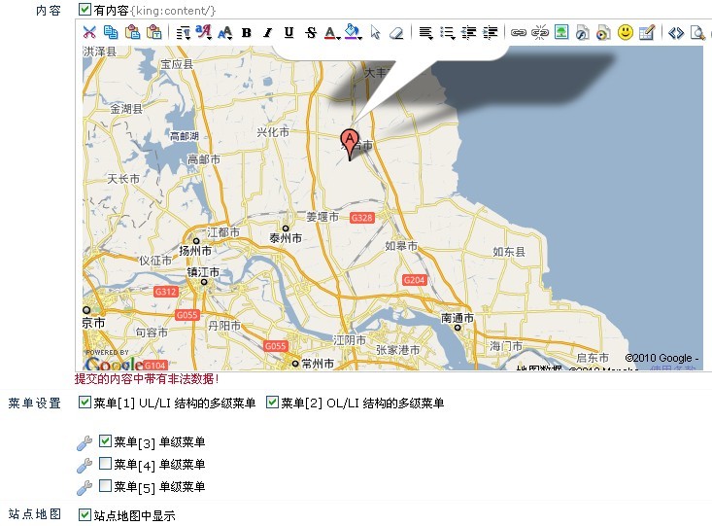The height and width of the screenshot is (526, 712).
Task: Click the select-all pointer icon
Action: click(375, 33)
